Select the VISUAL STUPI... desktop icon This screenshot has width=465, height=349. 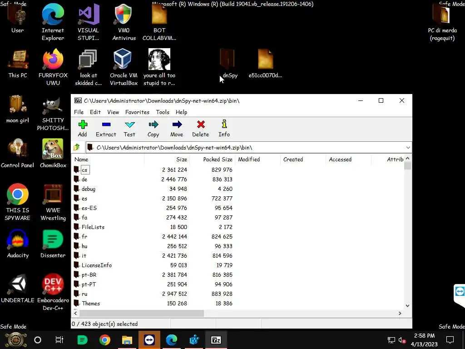(88, 23)
